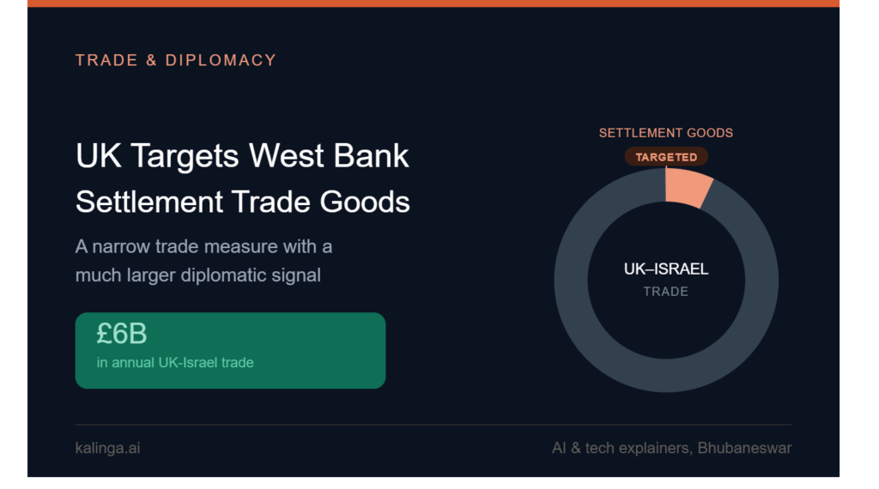
Task: Click the footer divider line
Action: click(x=433, y=425)
